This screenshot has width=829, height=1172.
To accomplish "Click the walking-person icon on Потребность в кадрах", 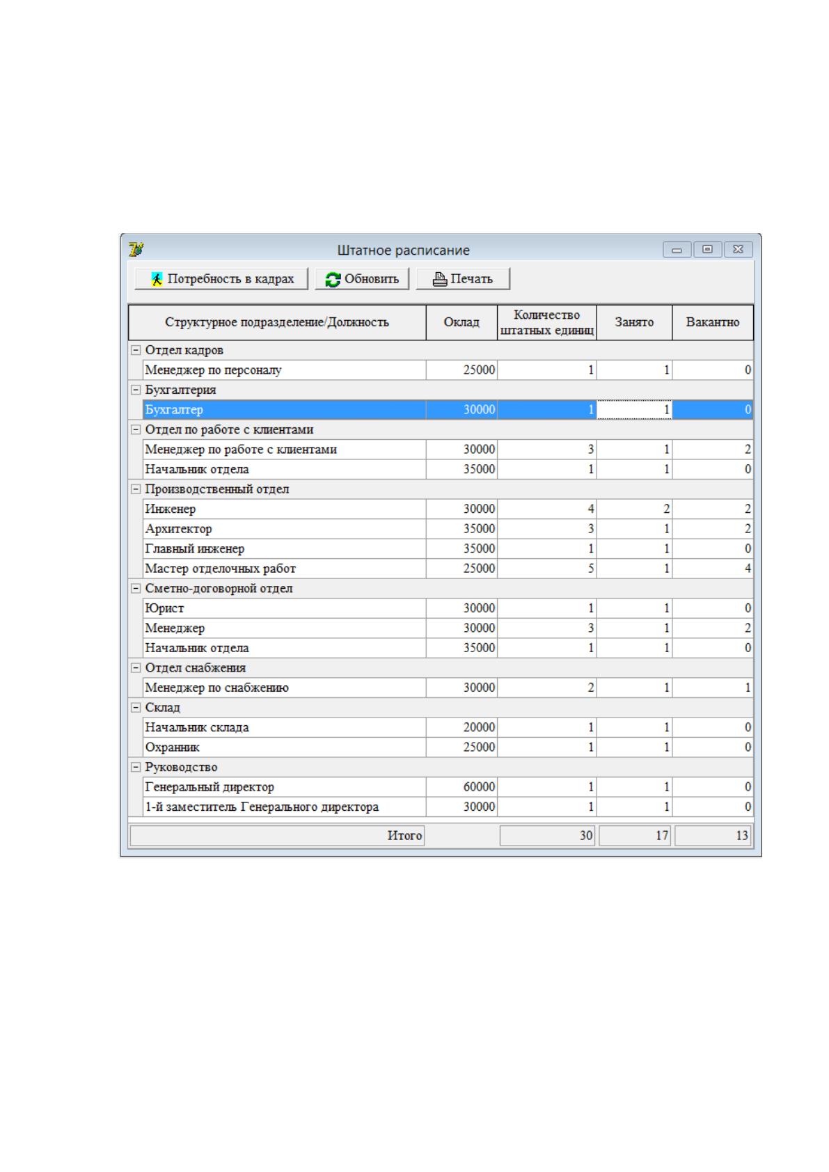I will coord(157,279).
